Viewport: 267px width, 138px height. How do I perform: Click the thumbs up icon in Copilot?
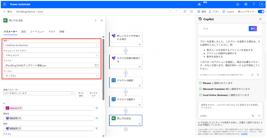tap(252, 75)
